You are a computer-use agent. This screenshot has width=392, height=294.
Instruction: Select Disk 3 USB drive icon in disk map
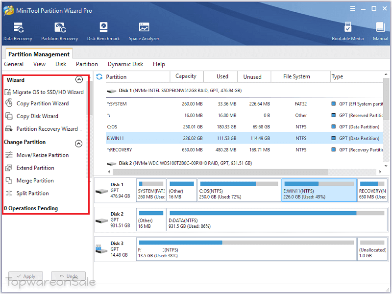(x=101, y=249)
